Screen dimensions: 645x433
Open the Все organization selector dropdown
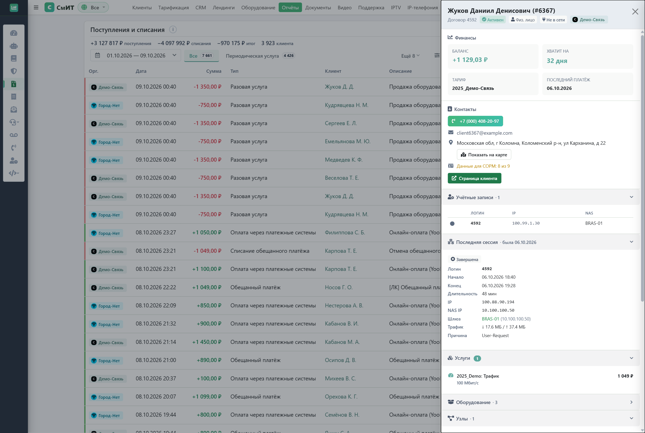93,8
